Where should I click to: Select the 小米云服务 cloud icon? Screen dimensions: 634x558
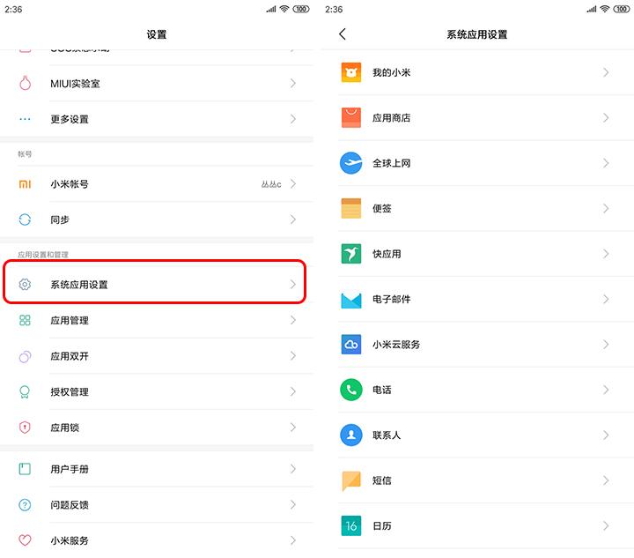pyautogui.click(x=351, y=345)
